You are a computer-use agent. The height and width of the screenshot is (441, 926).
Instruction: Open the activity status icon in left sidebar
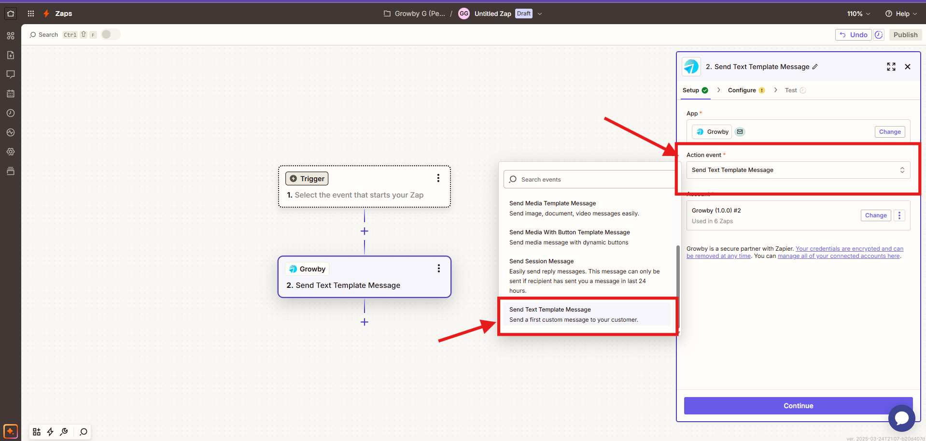click(11, 132)
